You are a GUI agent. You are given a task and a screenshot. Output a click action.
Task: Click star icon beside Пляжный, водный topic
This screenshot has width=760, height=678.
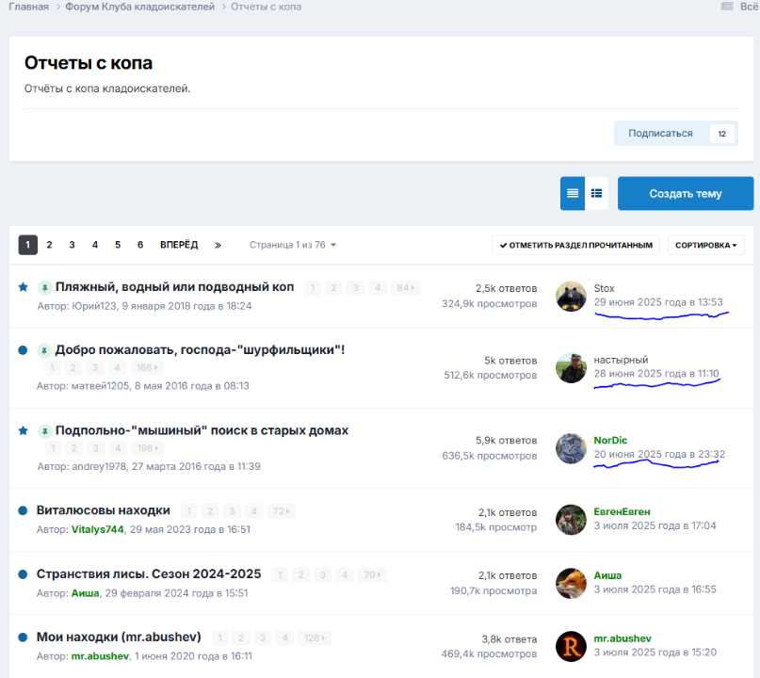coord(23,287)
